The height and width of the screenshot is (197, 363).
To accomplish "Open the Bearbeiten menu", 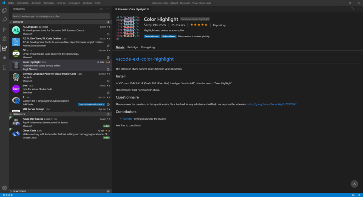I will (22, 3).
